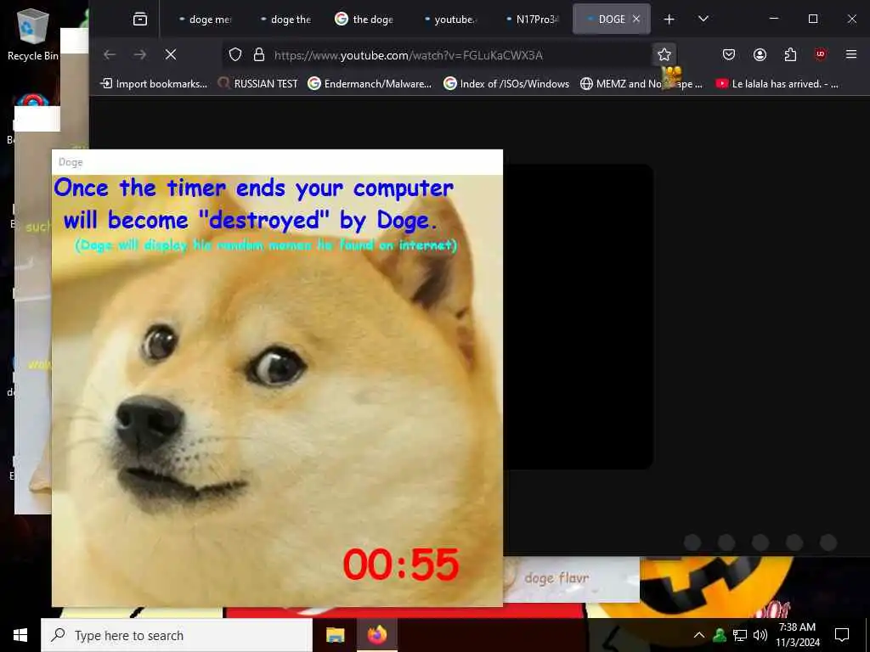Viewport: 870px width, 652px height.
Task: Stop loading the page
Action: pos(171,54)
